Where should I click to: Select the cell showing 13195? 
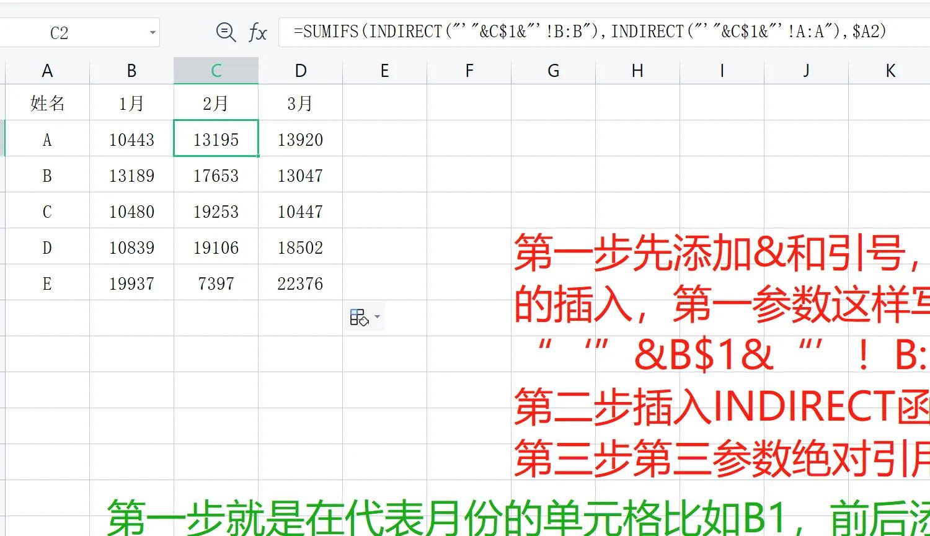coord(216,140)
